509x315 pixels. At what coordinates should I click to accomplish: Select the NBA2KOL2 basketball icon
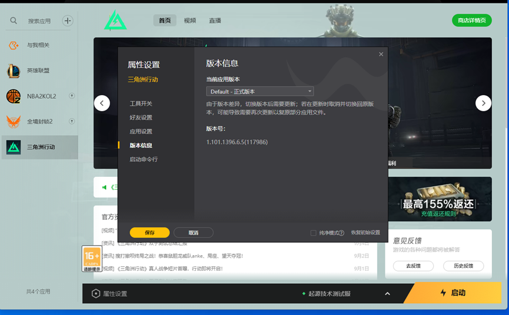pyautogui.click(x=14, y=96)
